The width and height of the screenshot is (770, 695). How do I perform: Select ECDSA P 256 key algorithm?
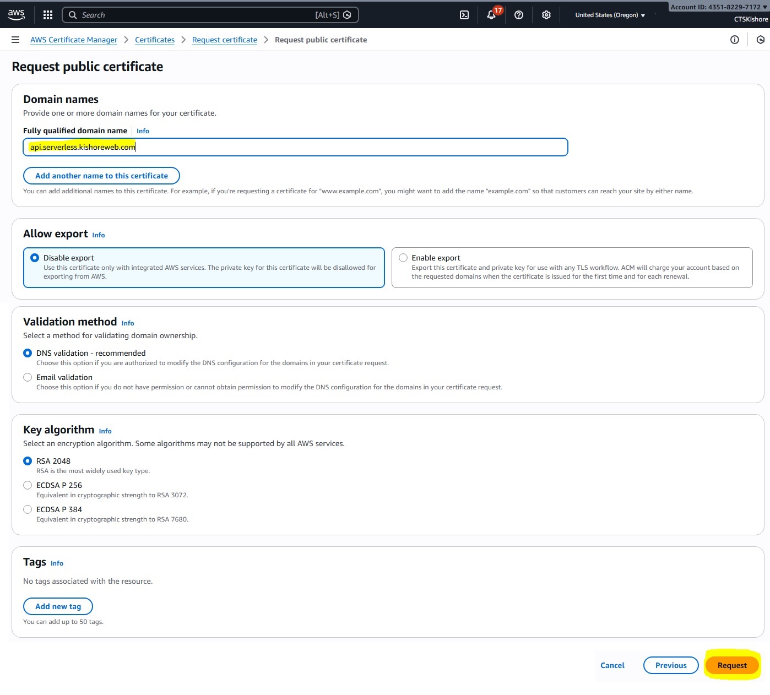pos(28,485)
